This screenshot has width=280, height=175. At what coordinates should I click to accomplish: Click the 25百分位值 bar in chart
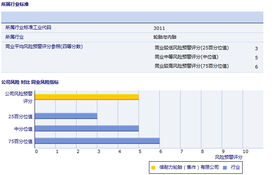(66, 116)
